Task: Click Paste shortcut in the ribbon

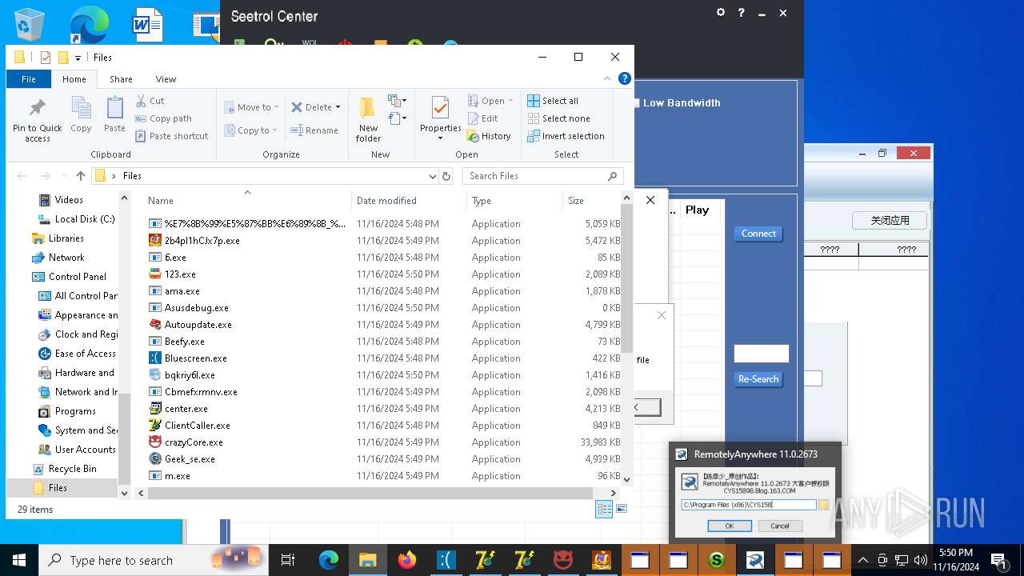Action: pos(171,136)
